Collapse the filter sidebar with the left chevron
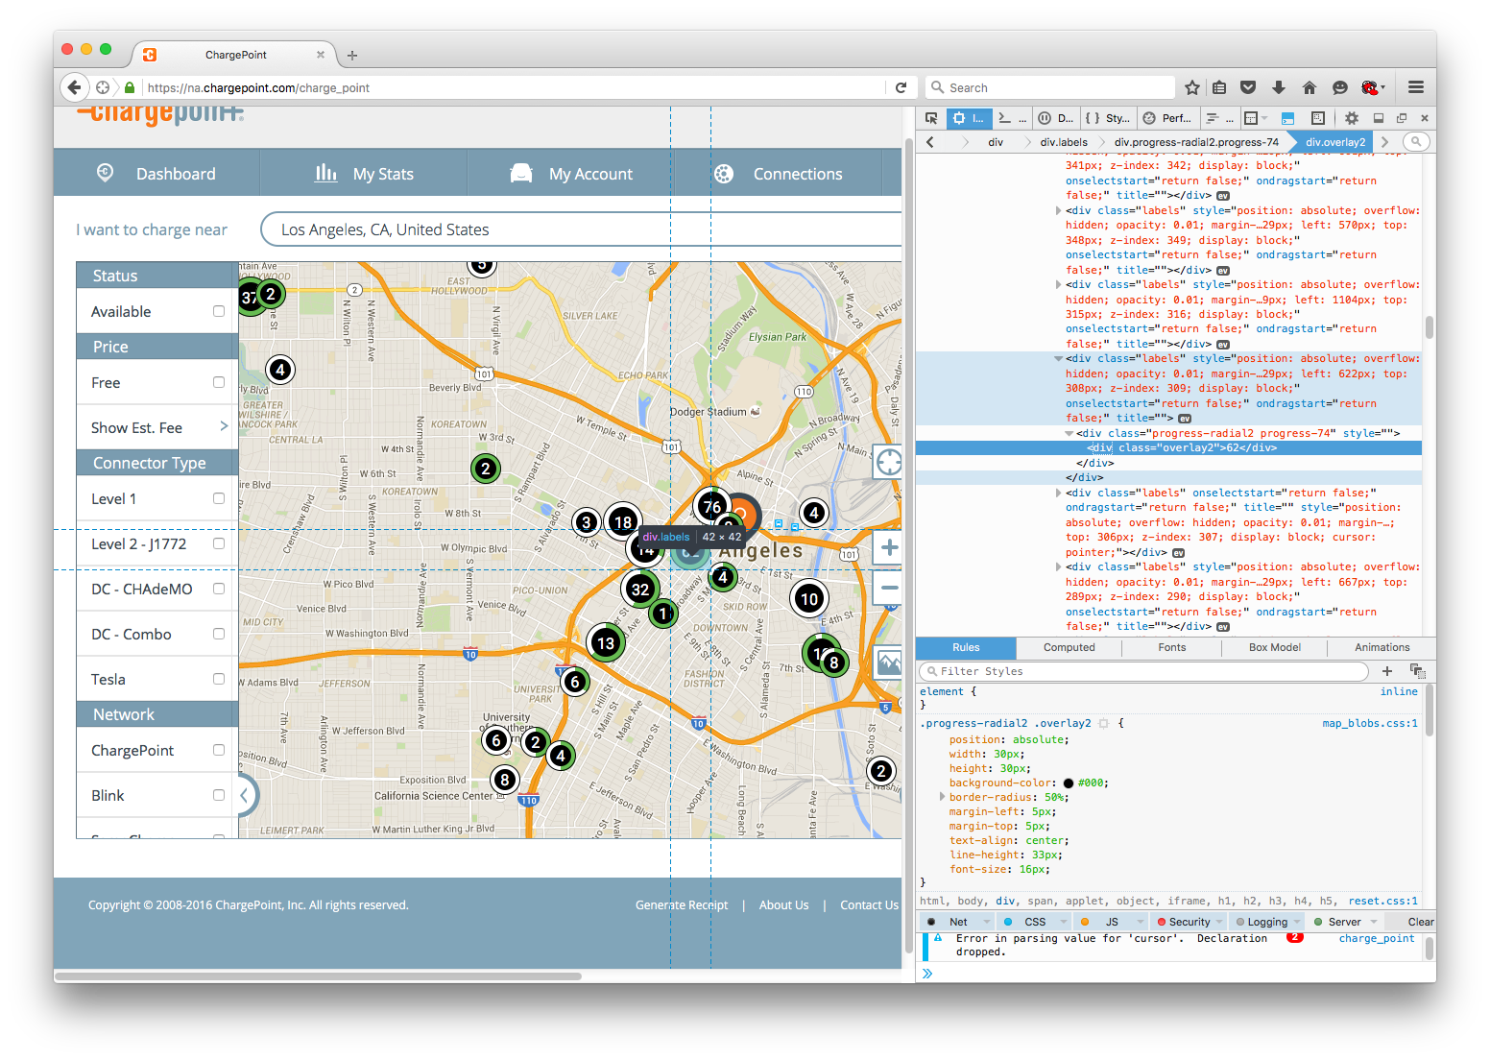The width and height of the screenshot is (1490, 1060). 245,795
